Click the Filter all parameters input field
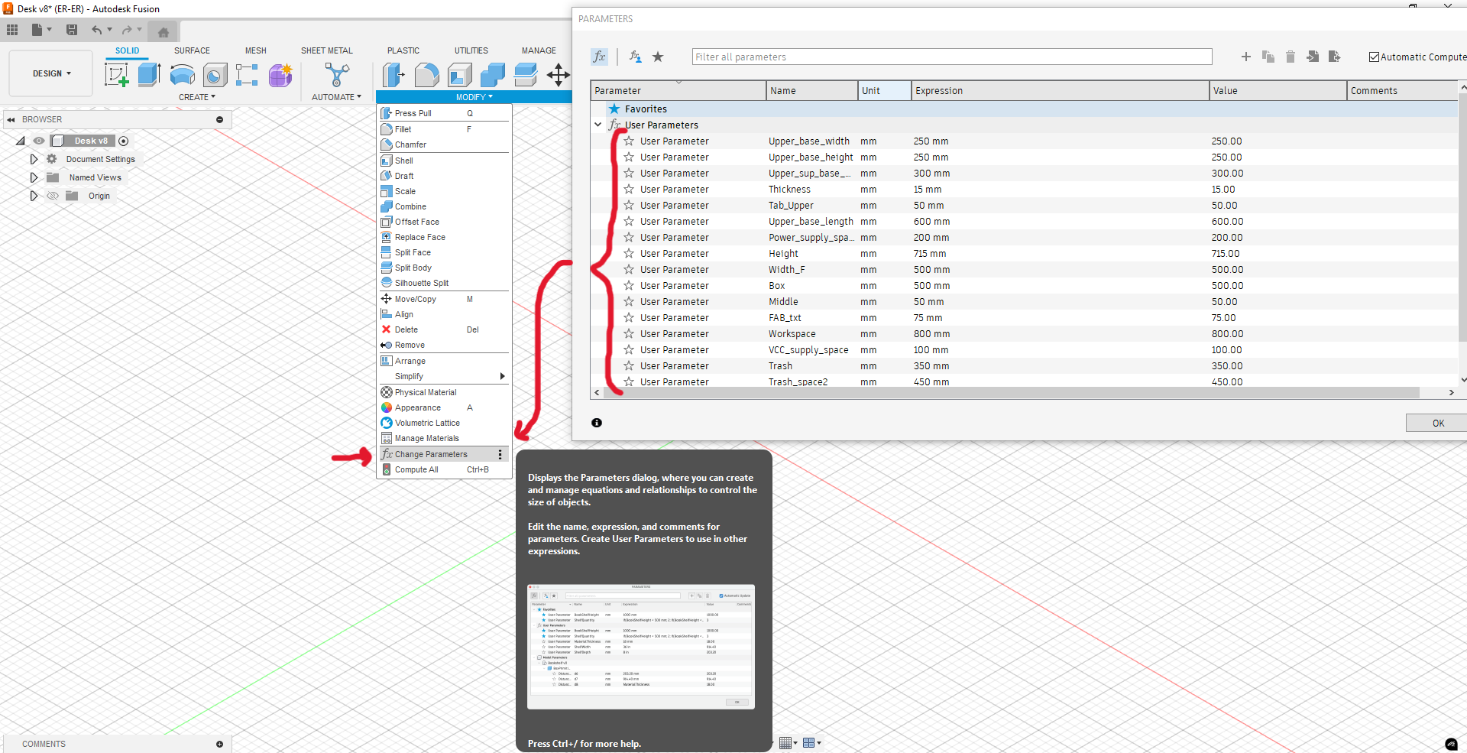Viewport: 1467px width, 753px height. coord(952,57)
